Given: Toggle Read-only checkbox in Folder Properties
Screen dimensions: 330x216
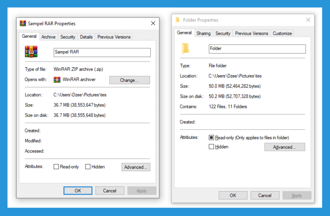Looking at the screenshot, I should coord(211,138).
